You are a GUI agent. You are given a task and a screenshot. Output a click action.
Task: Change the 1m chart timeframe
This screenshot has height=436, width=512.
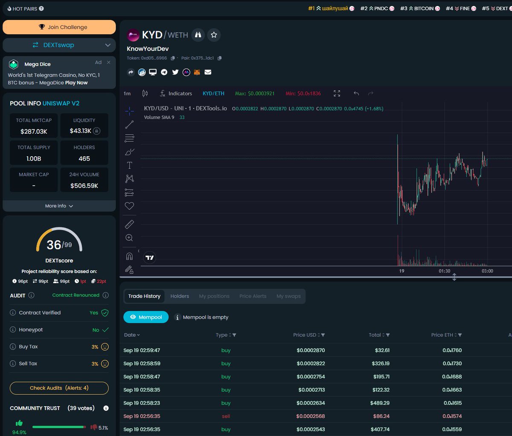pyautogui.click(x=127, y=93)
